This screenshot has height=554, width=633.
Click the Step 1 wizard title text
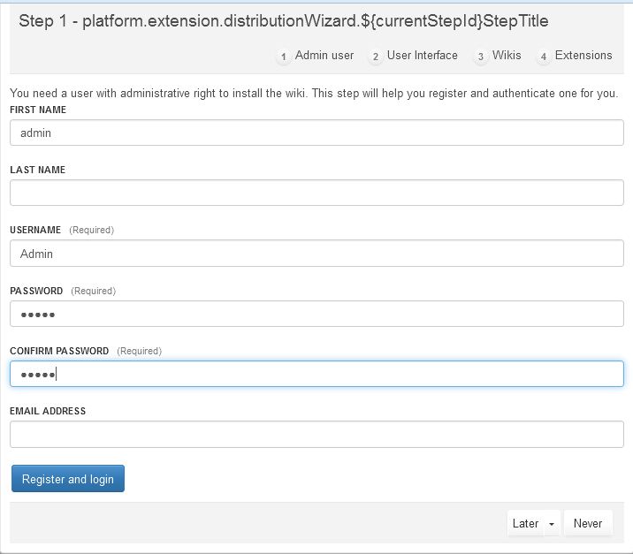[x=284, y=21]
